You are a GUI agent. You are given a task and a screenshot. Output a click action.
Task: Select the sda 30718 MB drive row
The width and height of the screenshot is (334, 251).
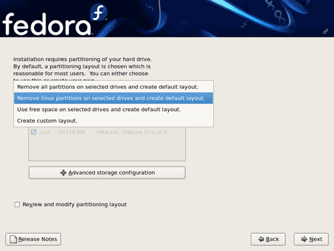tap(107, 133)
